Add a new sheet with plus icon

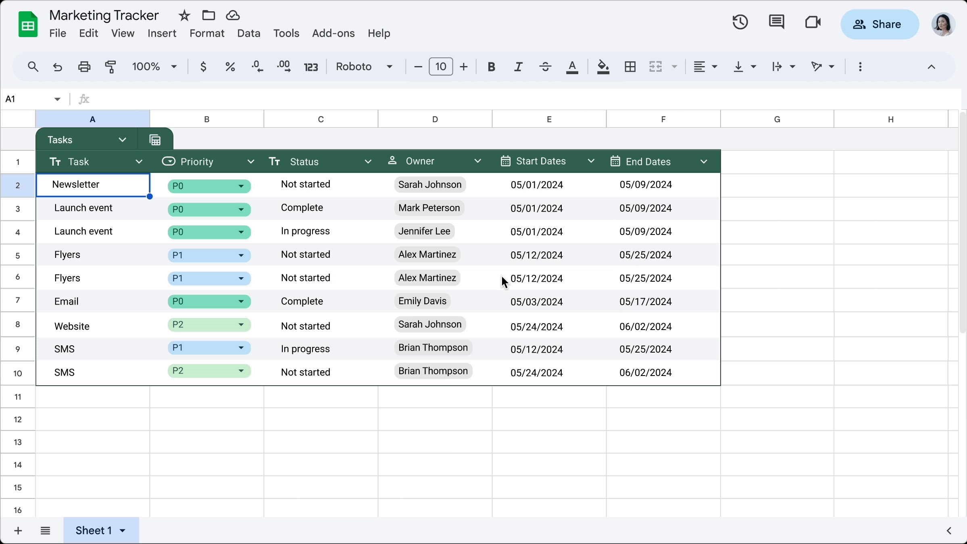tap(18, 531)
